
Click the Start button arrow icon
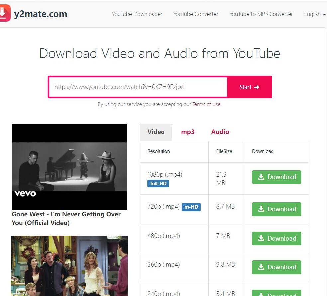(257, 87)
